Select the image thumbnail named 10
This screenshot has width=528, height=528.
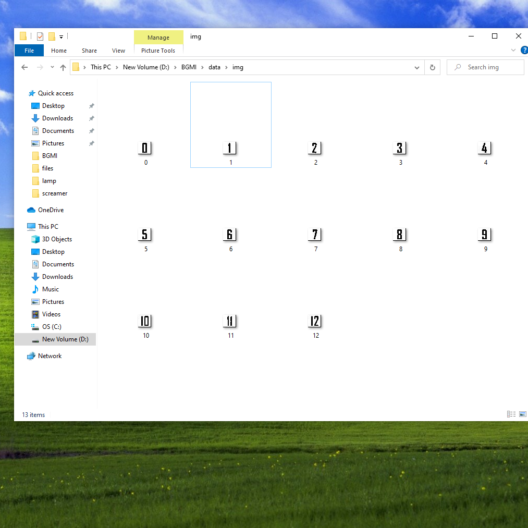(x=145, y=321)
